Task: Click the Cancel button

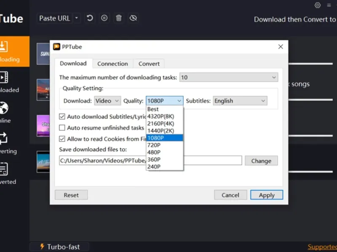Action: (230, 195)
